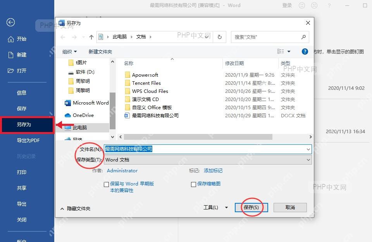The width and height of the screenshot is (372, 242).
Task: Open 共享 in Word backstage menu
Action: tap(22, 188)
